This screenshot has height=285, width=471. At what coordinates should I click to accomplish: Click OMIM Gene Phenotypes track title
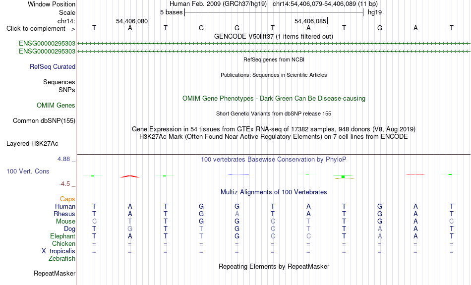(274, 99)
